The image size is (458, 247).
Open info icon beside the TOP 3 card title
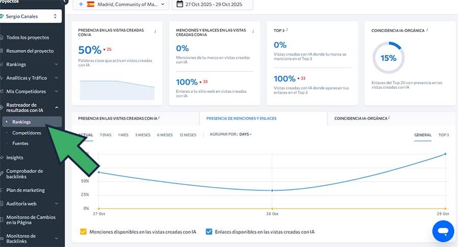(x=287, y=29)
